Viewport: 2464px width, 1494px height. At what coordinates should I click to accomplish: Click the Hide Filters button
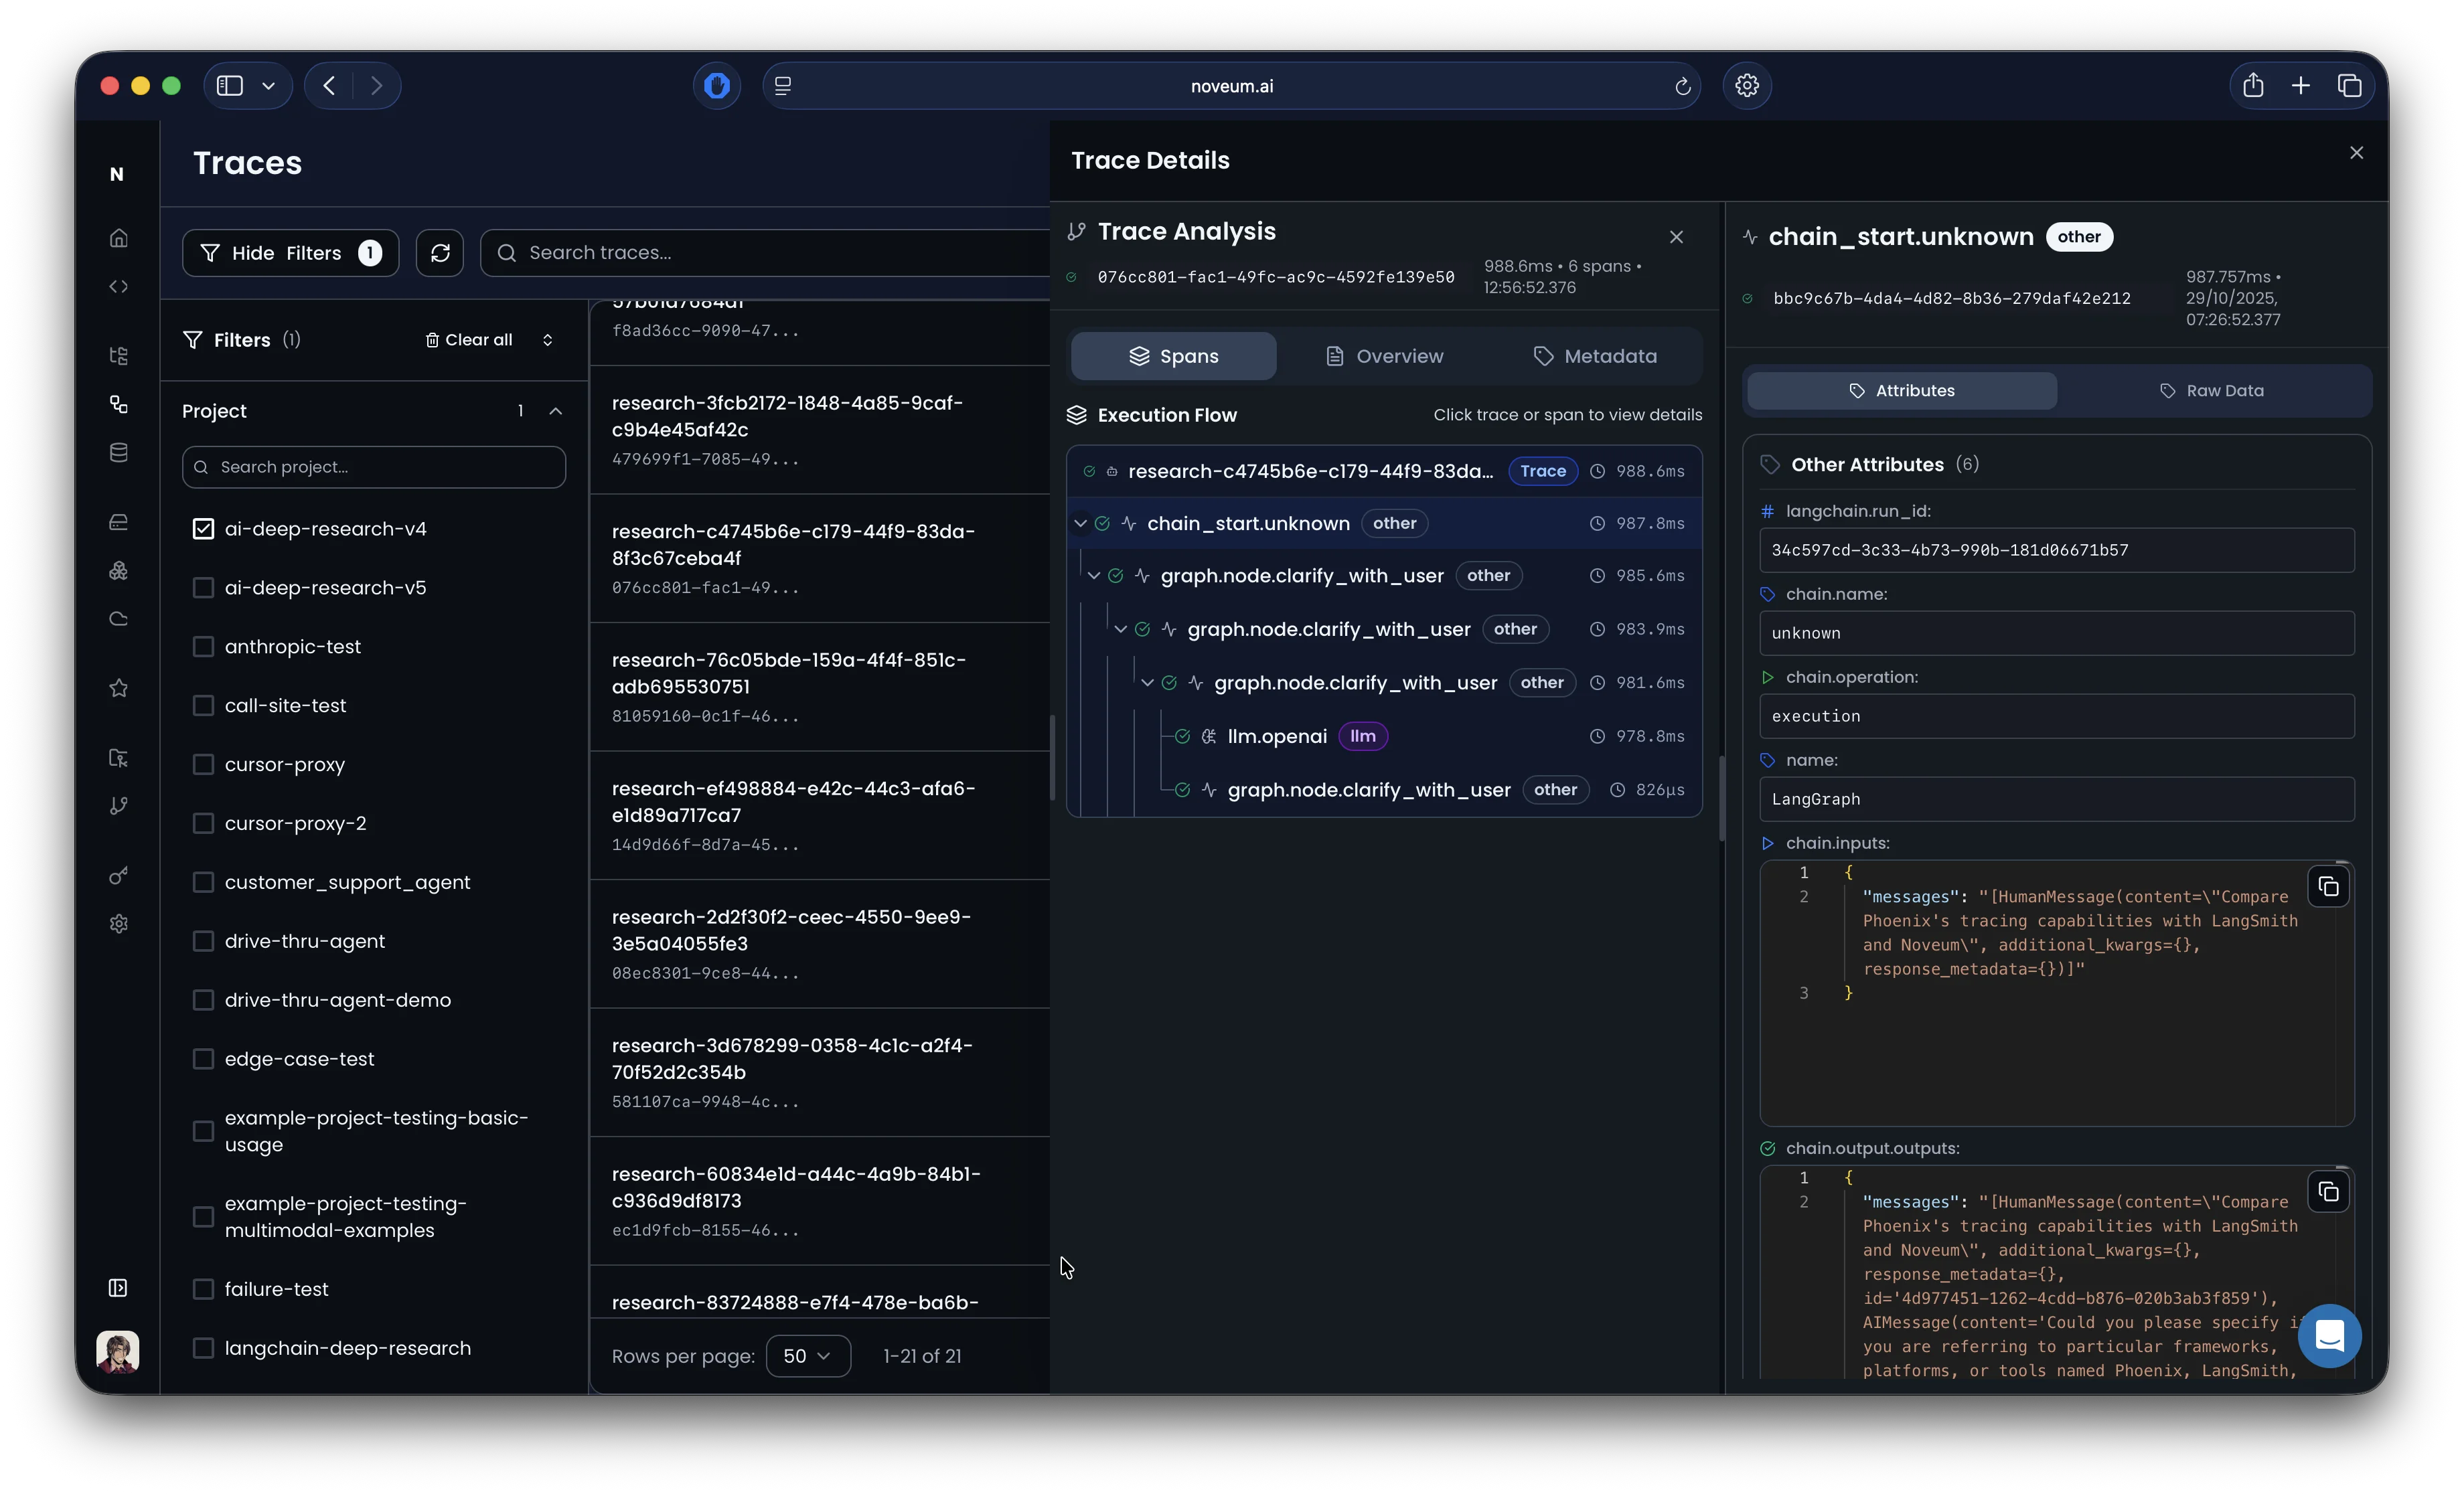tap(290, 253)
